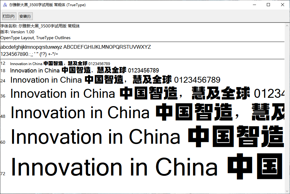Click the size 18 label
The height and width of the screenshot is (194, 290).
pyautogui.click(x=3, y=71)
